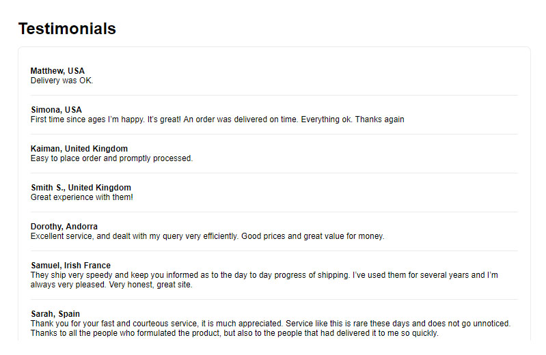The image size is (546, 355).
Task: Select reviewer name Dorothy, Andorra
Action: (x=64, y=227)
